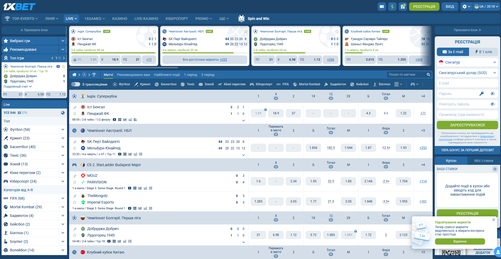Expand the Футбол (54) category
The image size is (501, 259).
coord(63,129)
